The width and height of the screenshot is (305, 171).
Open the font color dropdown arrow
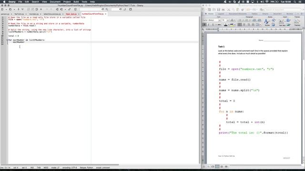229,25
